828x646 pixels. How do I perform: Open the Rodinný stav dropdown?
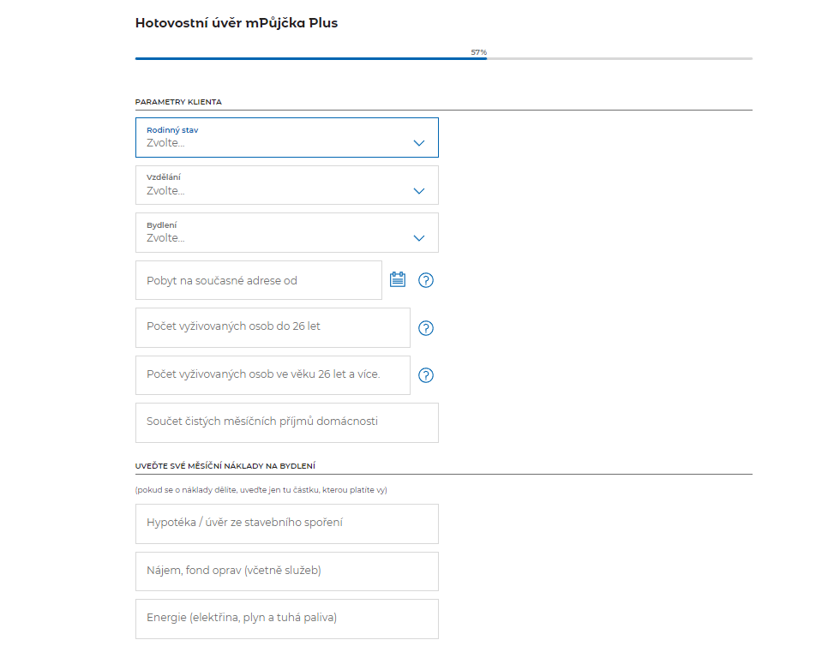(274, 137)
